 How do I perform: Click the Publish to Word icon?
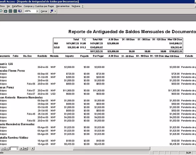51,11
